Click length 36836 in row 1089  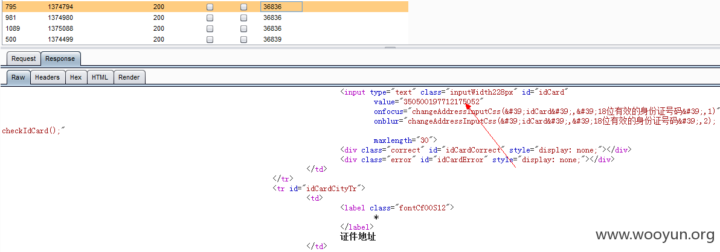(x=272, y=28)
